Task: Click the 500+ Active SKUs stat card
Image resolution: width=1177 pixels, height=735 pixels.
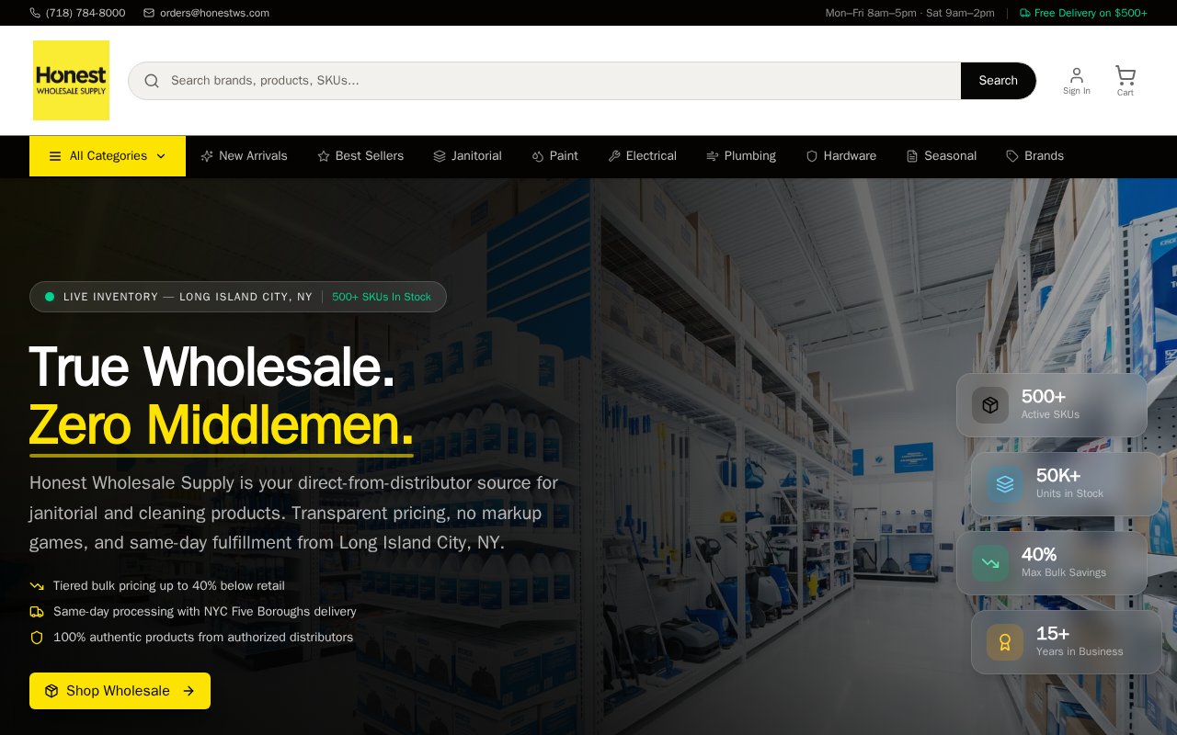Action: click(1051, 405)
